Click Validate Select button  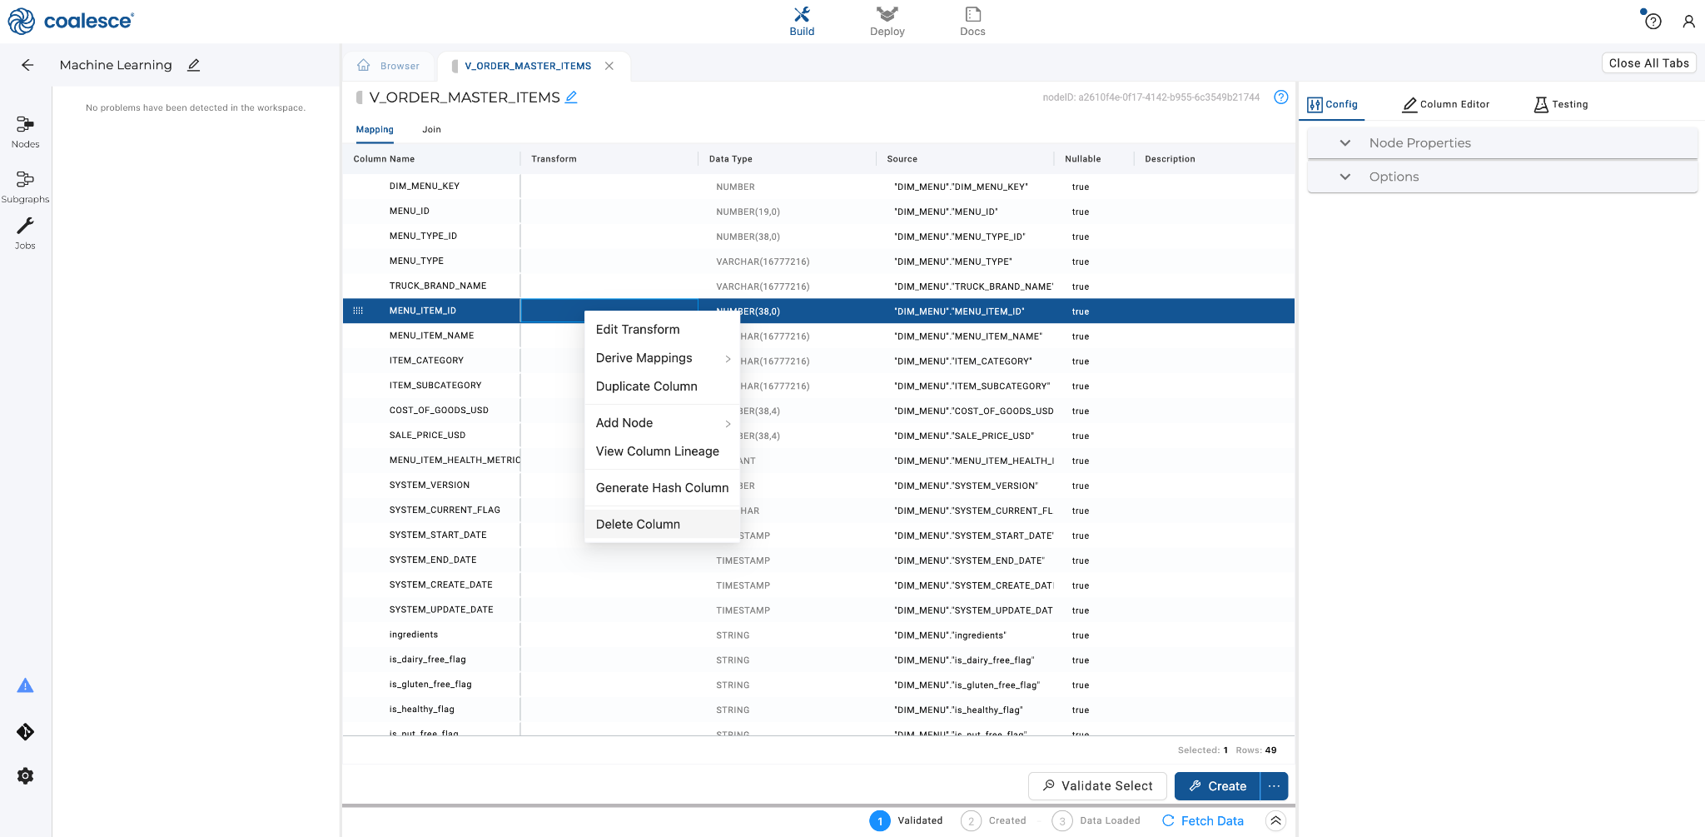click(x=1097, y=786)
